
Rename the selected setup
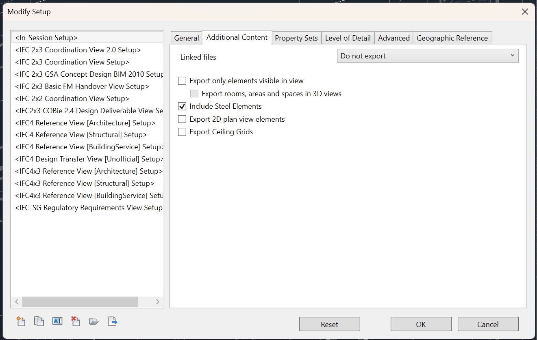pyautogui.click(x=57, y=321)
